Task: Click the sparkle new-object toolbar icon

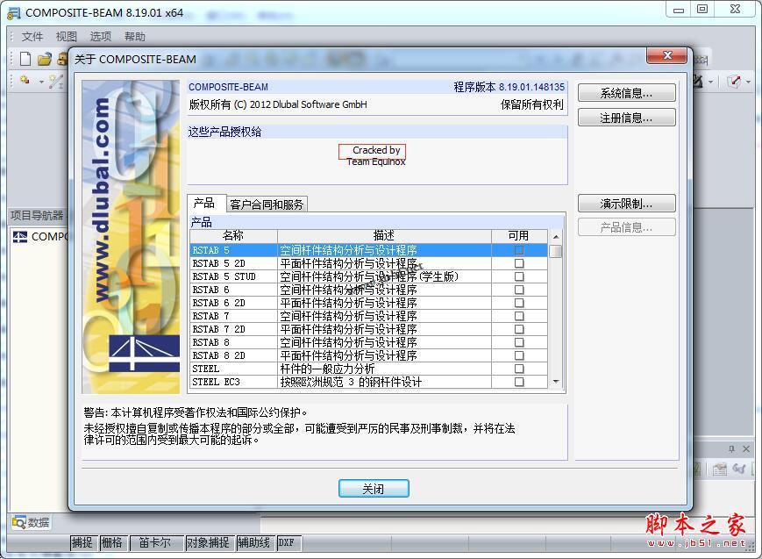Action: (x=25, y=80)
